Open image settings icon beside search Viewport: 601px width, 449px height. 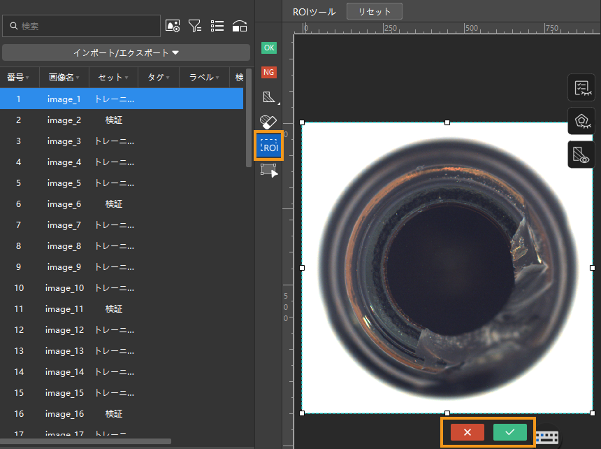(x=172, y=26)
